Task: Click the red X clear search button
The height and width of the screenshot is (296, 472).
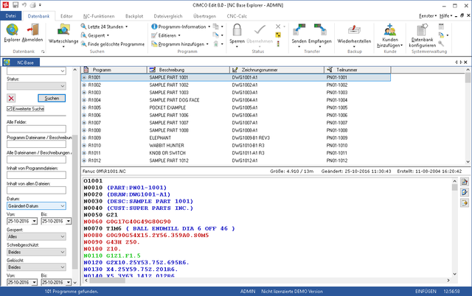Action: (x=11, y=98)
